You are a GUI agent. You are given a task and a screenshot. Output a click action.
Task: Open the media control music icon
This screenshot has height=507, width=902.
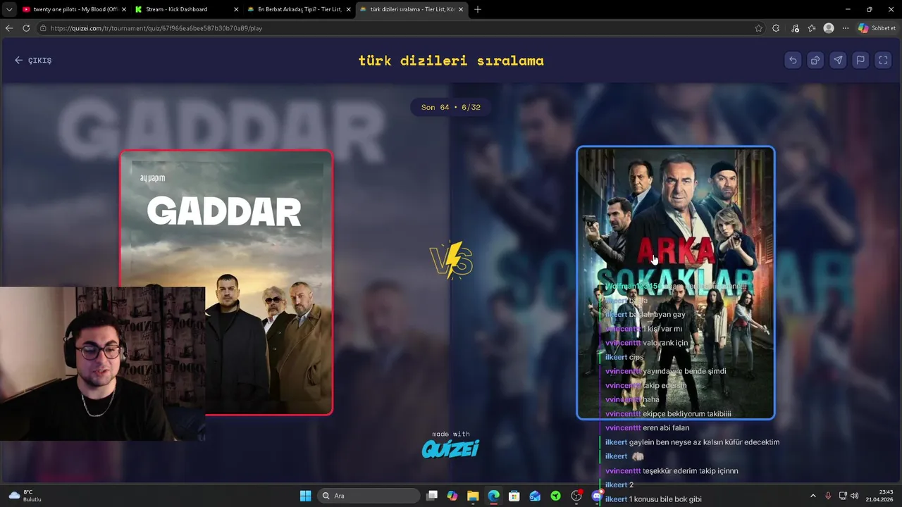[795, 28]
